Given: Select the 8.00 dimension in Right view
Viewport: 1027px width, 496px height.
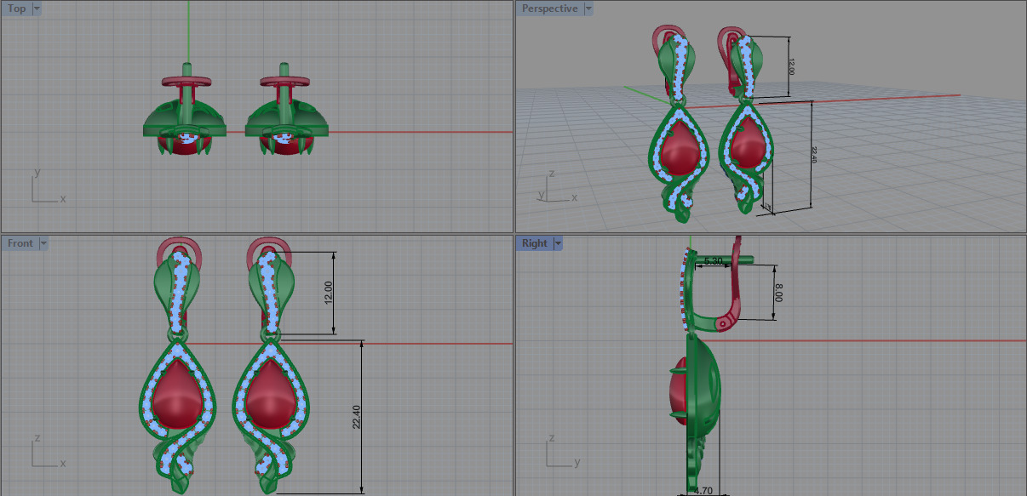Looking at the screenshot, I should pos(777,293).
